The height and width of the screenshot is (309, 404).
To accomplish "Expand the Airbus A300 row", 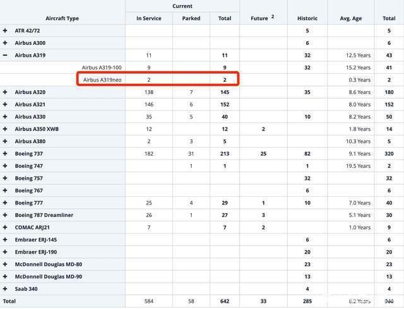I will (x=5, y=43).
